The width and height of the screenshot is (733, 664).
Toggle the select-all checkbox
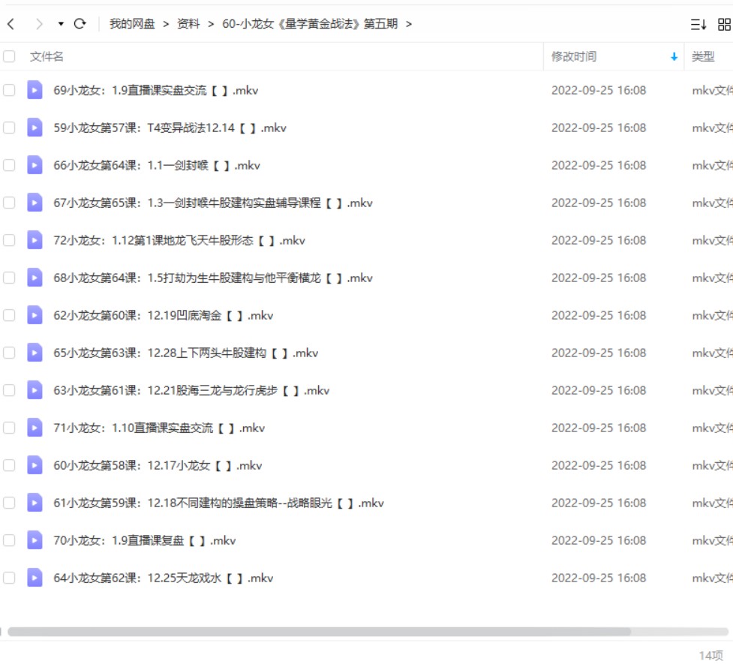pyautogui.click(x=9, y=56)
